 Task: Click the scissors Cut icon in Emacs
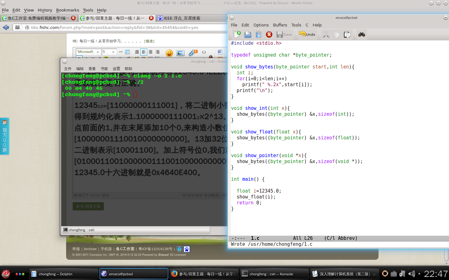(326, 34)
